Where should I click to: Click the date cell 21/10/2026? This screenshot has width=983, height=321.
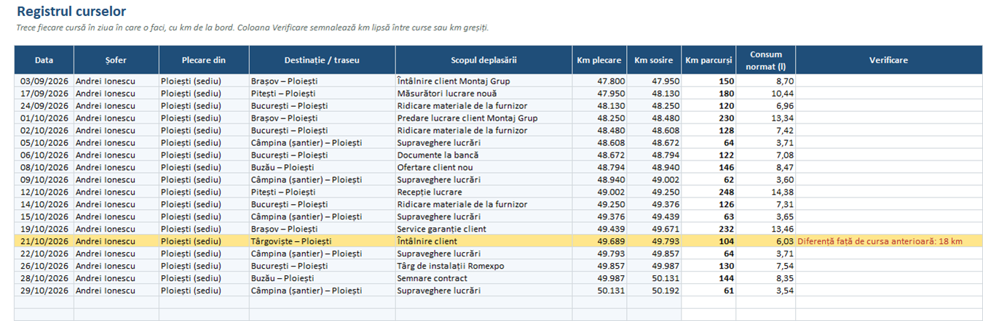pos(44,241)
